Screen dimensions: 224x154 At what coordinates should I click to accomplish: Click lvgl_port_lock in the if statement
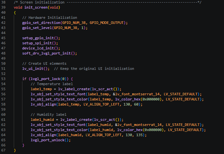(x=45, y=79)
